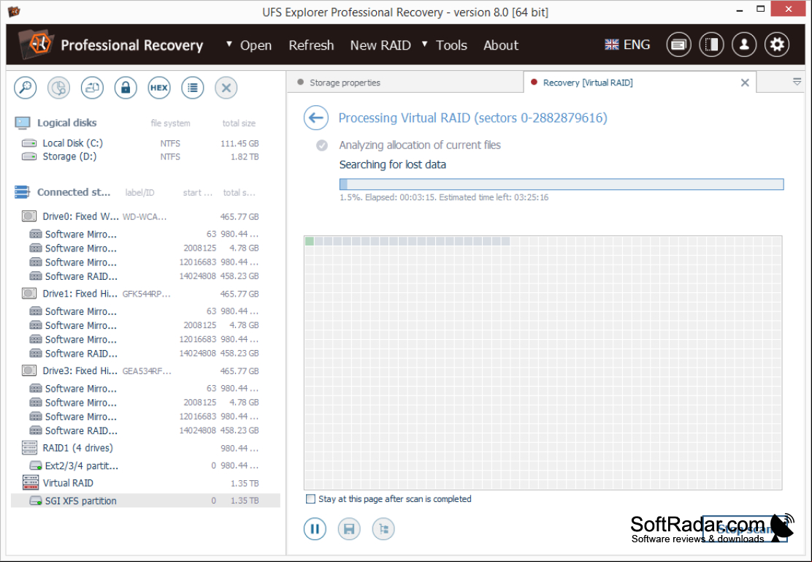The image size is (812, 562).
Task: Click the Professional Recovery logo icon
Action: pyautogui.click(x=35, y=45)
